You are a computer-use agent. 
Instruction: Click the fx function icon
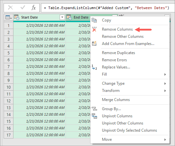[x=33, y=8]
